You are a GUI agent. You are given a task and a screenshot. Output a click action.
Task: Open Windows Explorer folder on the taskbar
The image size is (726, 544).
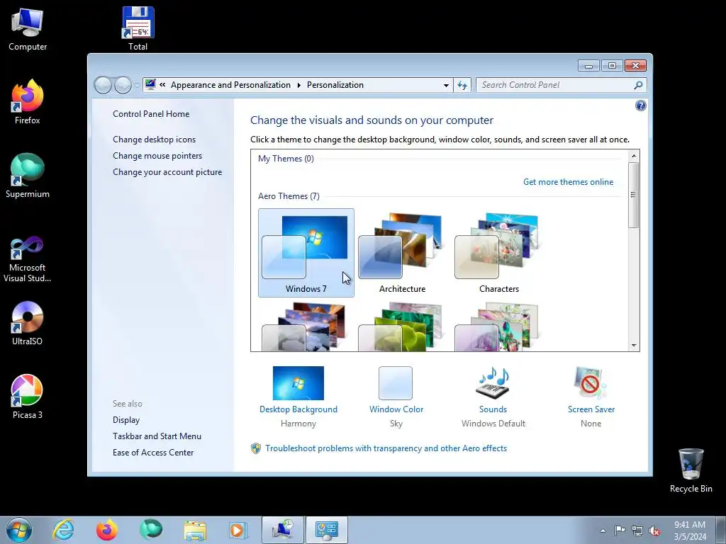[x=195, y=530]
